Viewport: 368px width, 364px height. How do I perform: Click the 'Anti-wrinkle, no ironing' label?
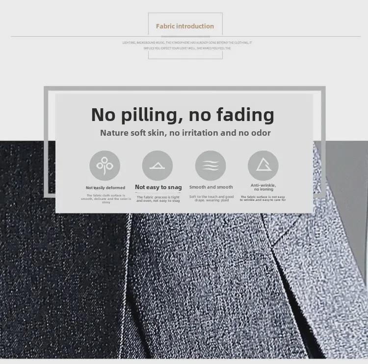pyautogui.click(x=263, y=187)
